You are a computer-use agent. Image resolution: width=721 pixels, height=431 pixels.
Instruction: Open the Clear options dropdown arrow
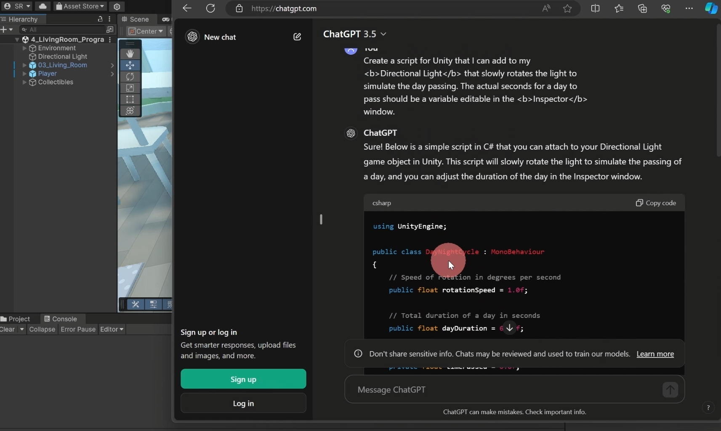pos(22,329)
